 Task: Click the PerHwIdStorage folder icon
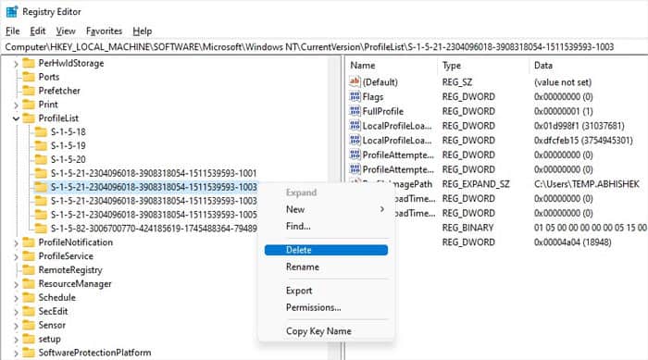tap(29, 63)
